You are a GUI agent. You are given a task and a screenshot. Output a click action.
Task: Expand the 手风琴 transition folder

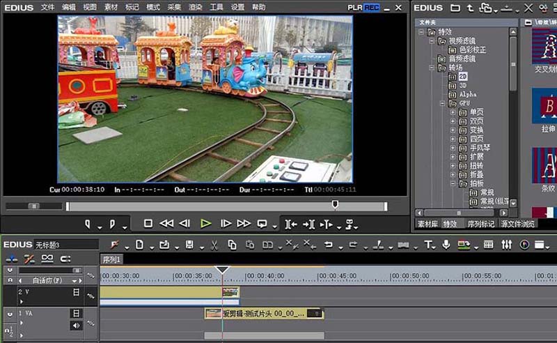[x=453, y=148]
